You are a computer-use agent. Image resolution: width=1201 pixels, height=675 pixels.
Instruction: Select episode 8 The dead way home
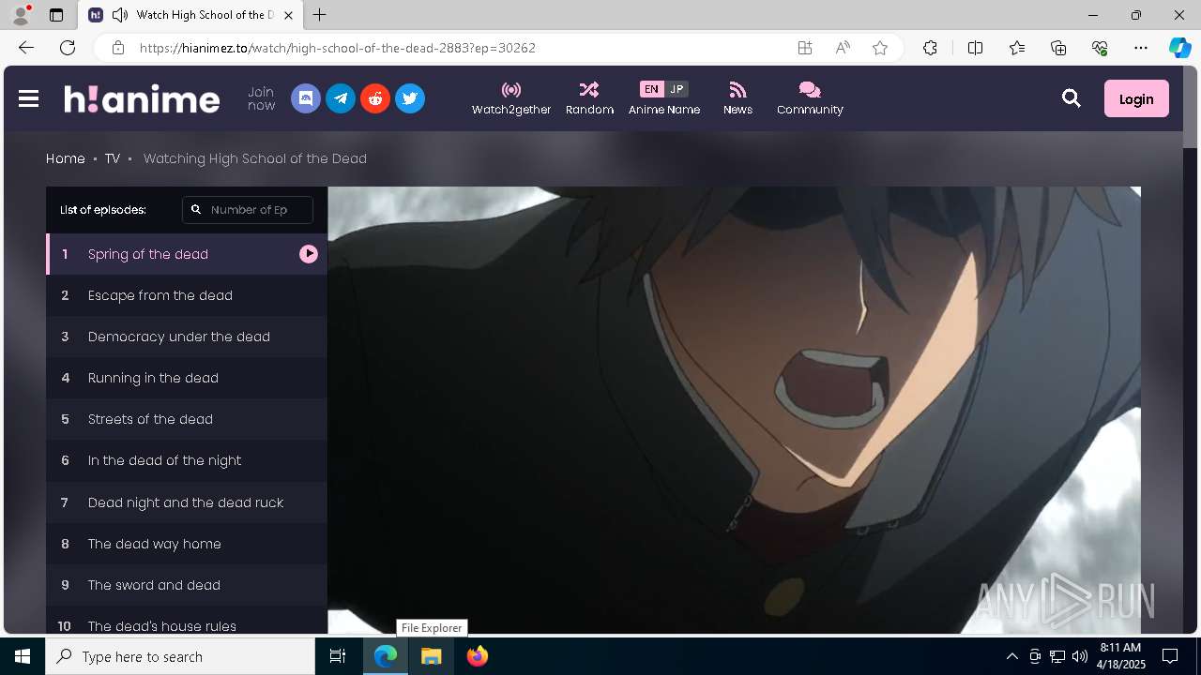tap(187, 544)
